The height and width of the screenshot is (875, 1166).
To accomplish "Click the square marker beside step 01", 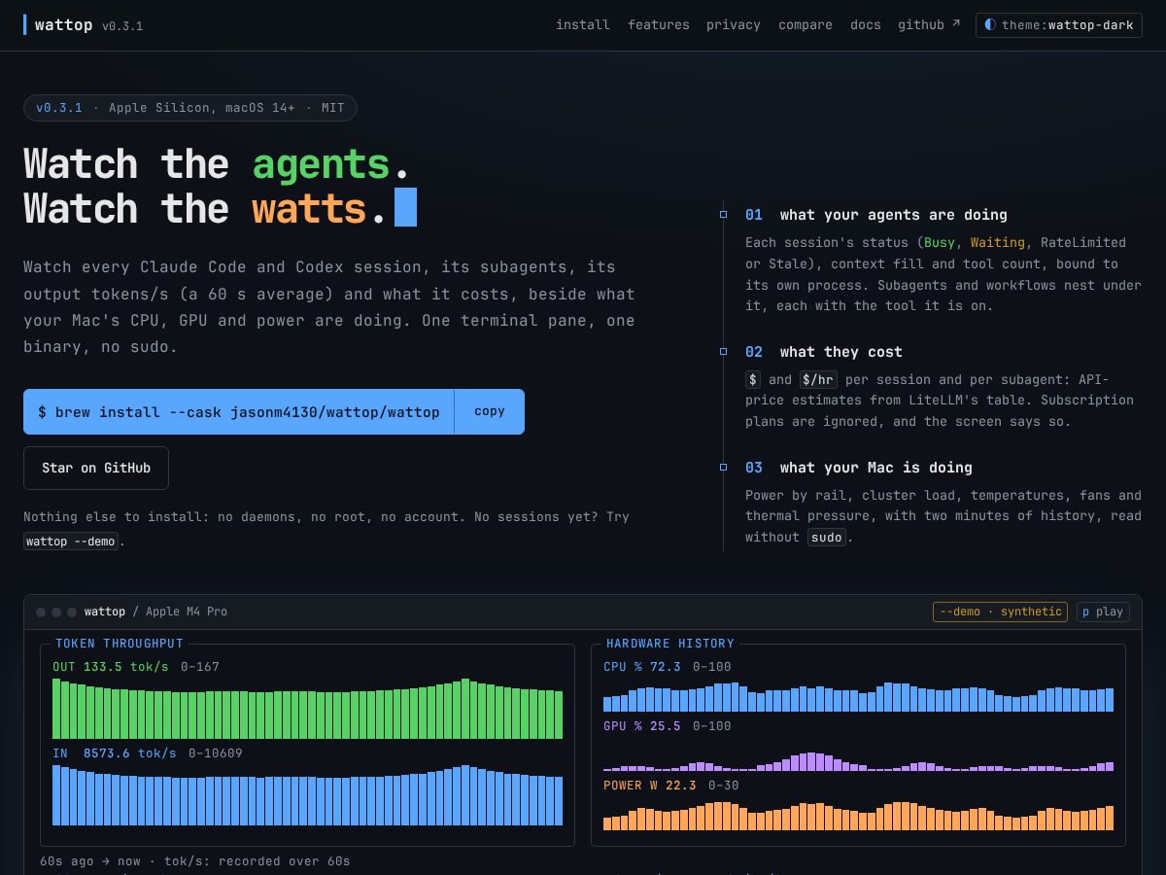I will click(x=723, y=214).
